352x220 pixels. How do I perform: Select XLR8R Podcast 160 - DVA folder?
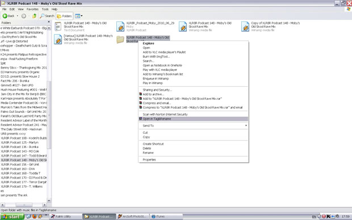[18, 169]
